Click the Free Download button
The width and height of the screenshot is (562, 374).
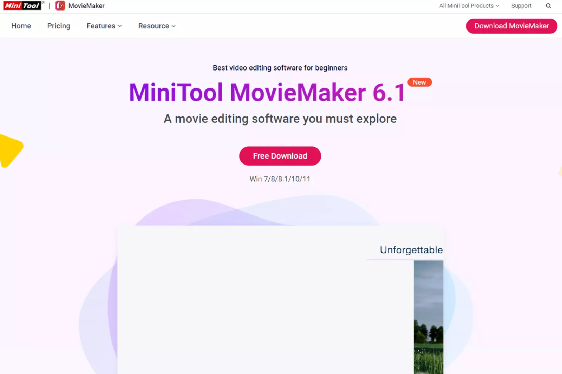click(x=280, y=156)
